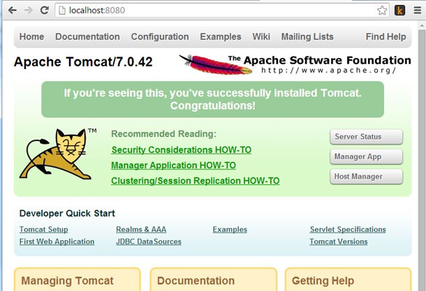Open the orange K extension icon

tap(399, 10)
